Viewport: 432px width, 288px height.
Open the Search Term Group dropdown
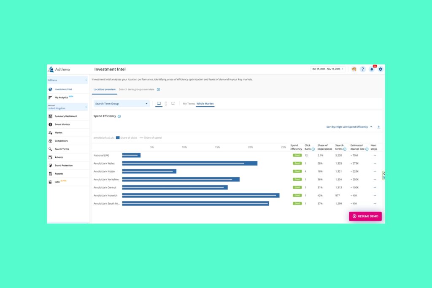[121, 103]
